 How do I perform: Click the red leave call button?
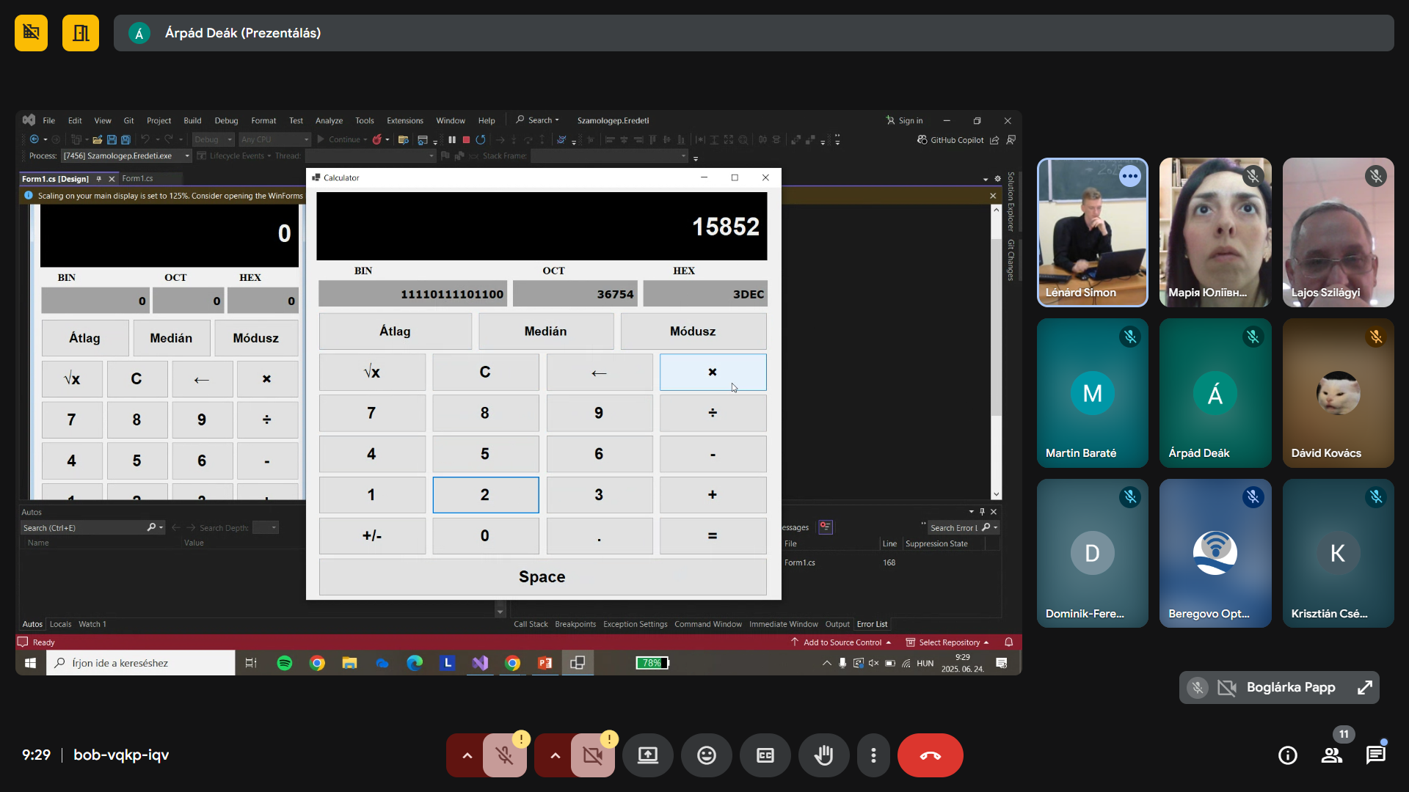930,755
